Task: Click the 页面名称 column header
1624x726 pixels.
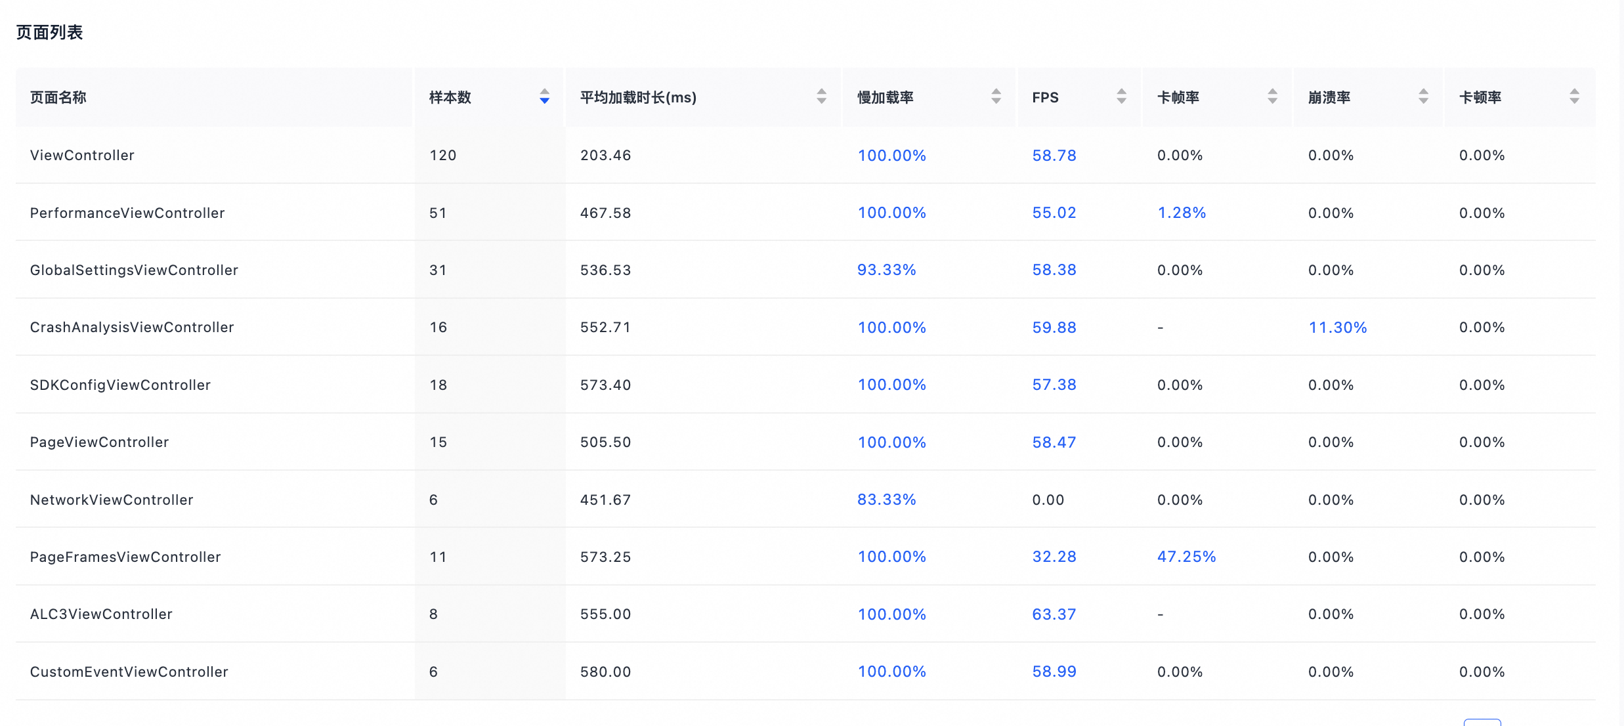Action: pos(58,97)
